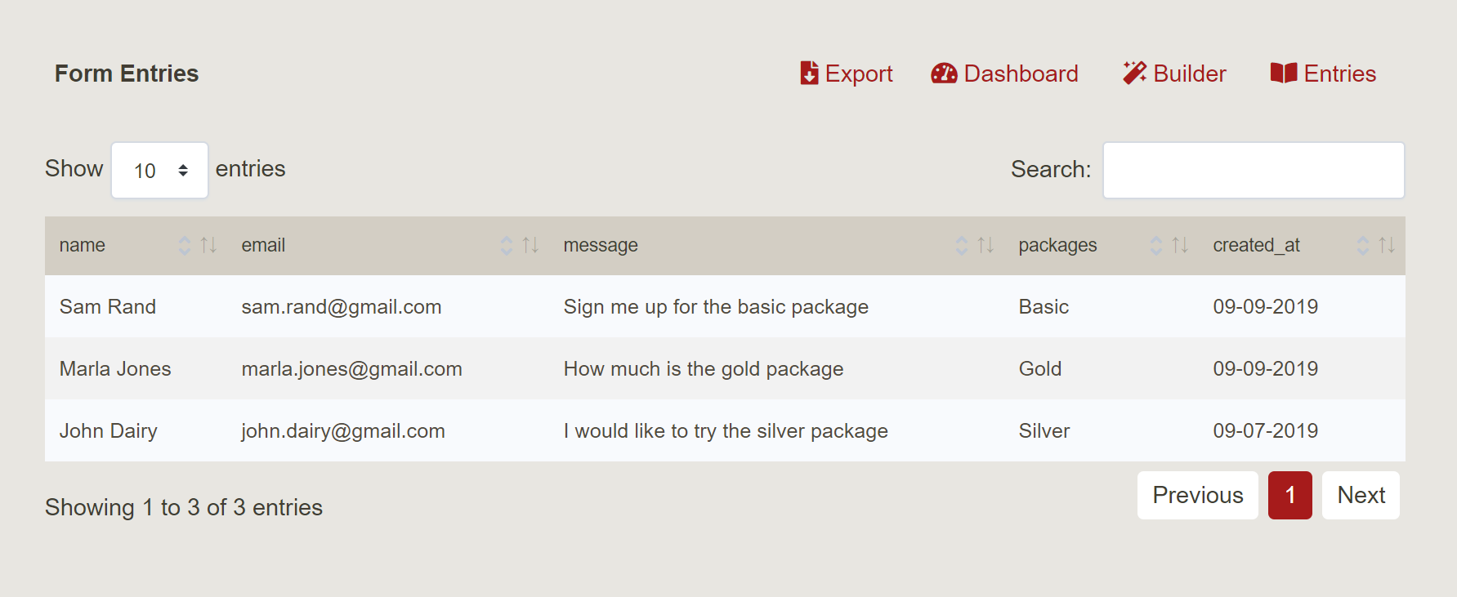Focus the Search input field
The image size is (1457, 597).
(1254, 170)
